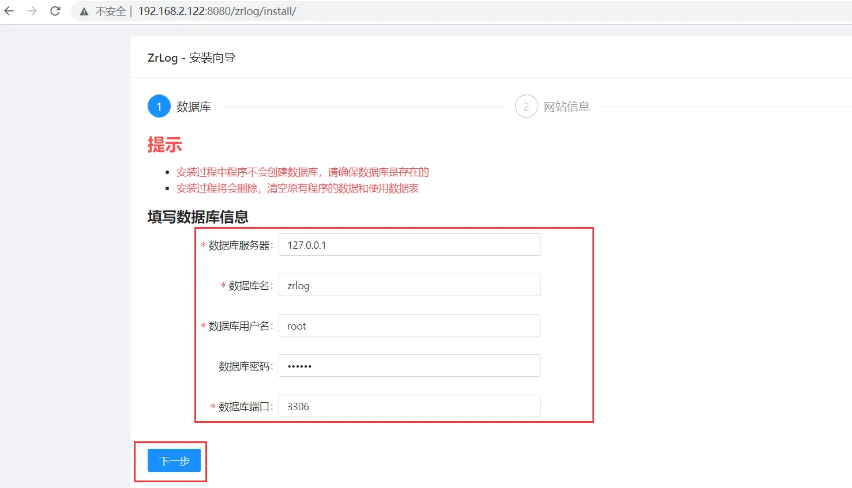Click the step 1 circle icon
852x488 pixels.
click(x=159, y=106)
